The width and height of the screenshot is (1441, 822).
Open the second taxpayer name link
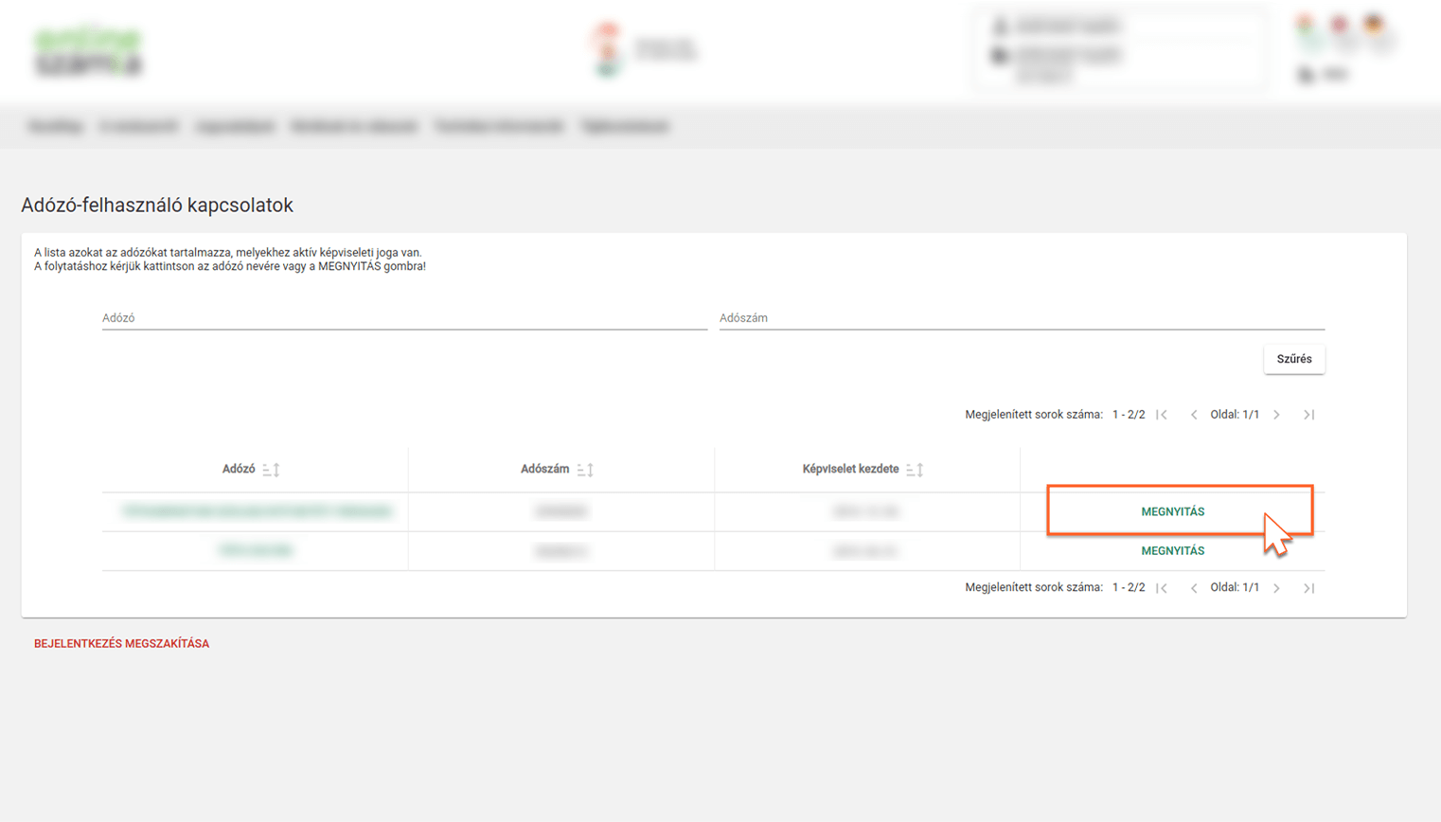pos(256,550)
